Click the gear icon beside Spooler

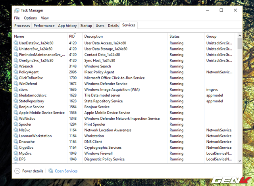click(16, 124)
